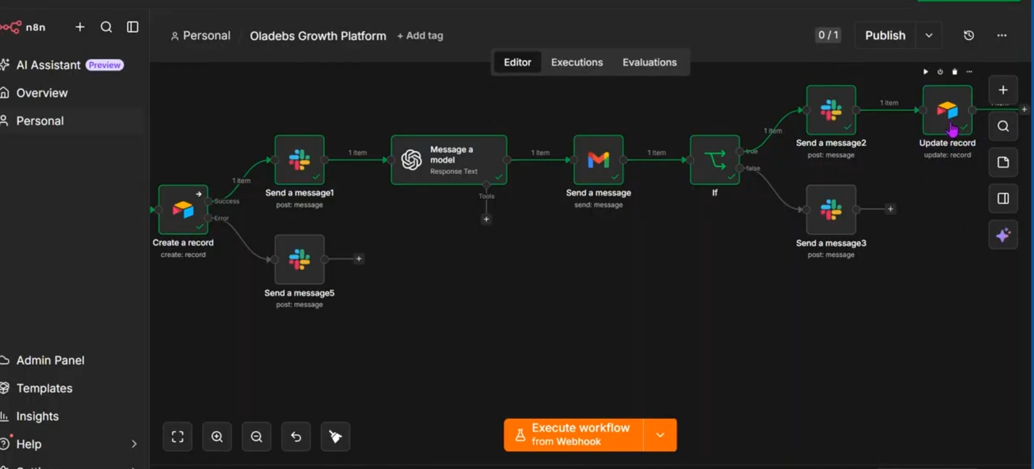This screenshot has height=469, width=1034.
Task: Click the Success output label
Action: pyautogui.click(x=227, y=201)
